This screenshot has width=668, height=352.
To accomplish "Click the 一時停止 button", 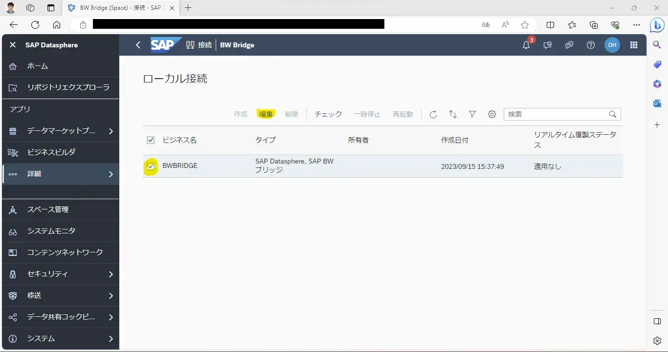I will (x=367, y=114).
